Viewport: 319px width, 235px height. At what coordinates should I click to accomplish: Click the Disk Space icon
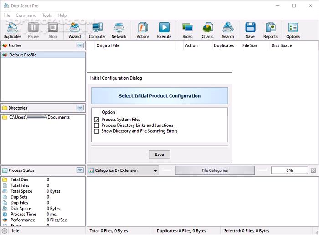5,209
